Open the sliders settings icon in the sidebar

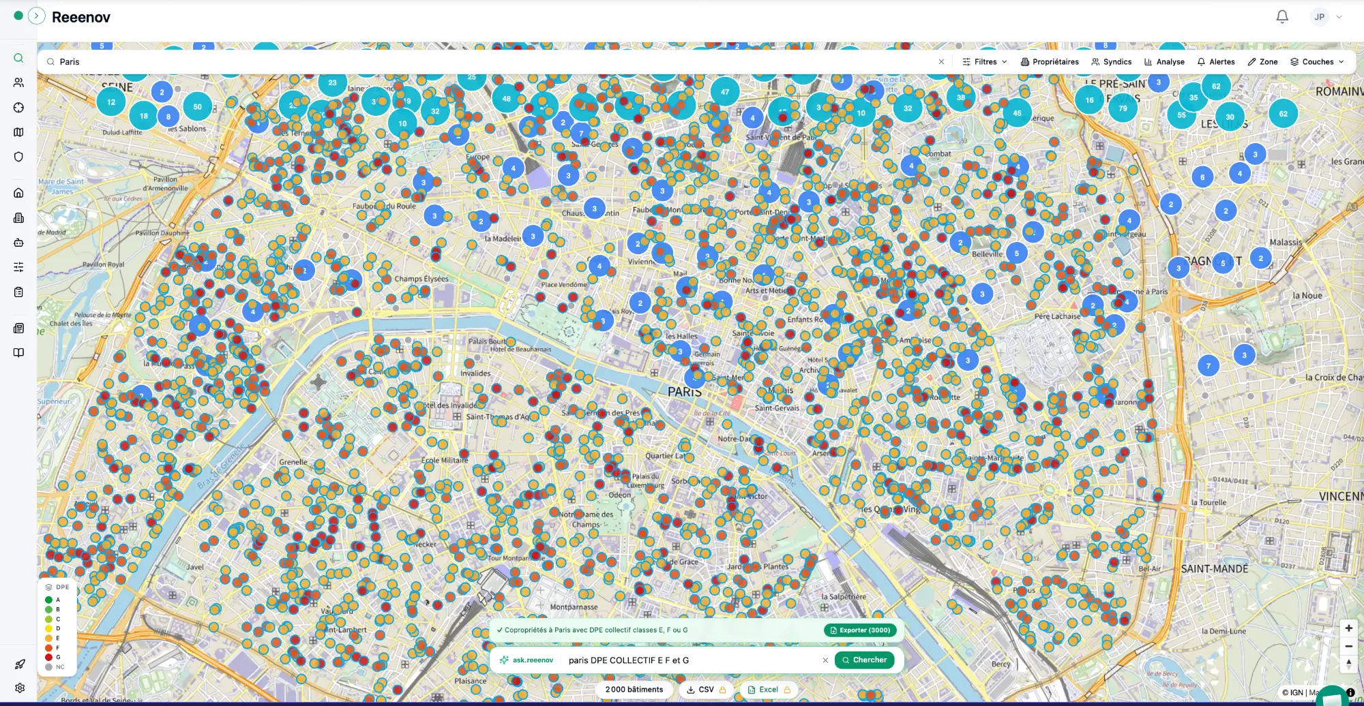click(x=18, y=267)
